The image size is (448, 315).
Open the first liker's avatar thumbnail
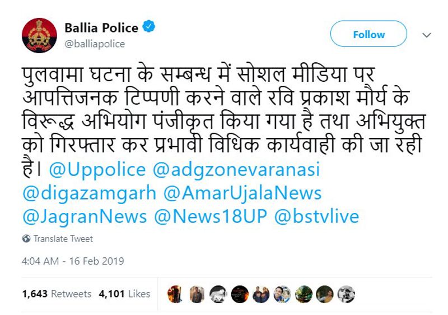tap(175, 294)
